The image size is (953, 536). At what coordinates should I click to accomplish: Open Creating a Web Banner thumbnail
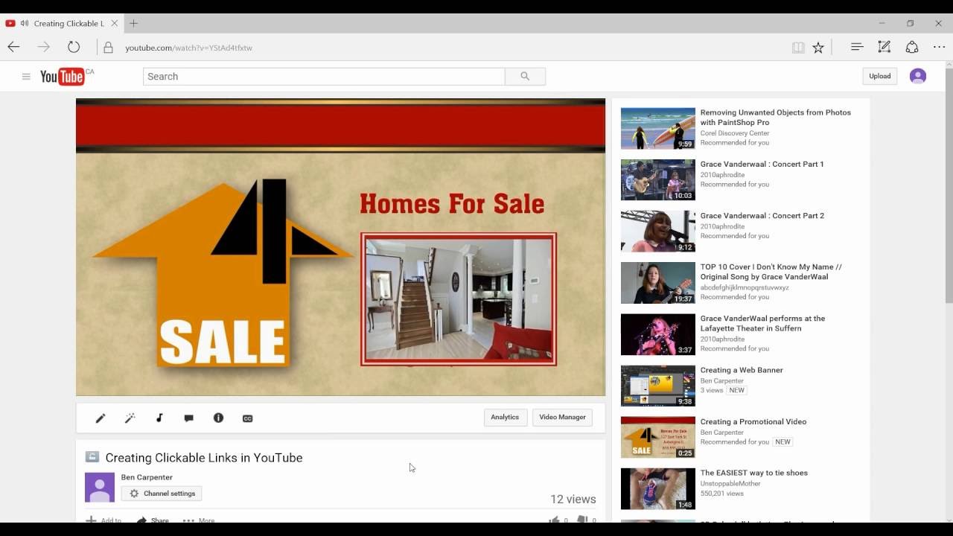(x=658, y=386)
